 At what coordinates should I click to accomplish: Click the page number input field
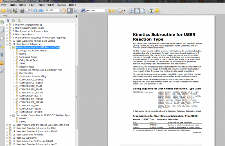point(52,10)
